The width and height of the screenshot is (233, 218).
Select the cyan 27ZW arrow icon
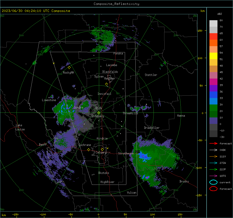[x=213, y=163]
